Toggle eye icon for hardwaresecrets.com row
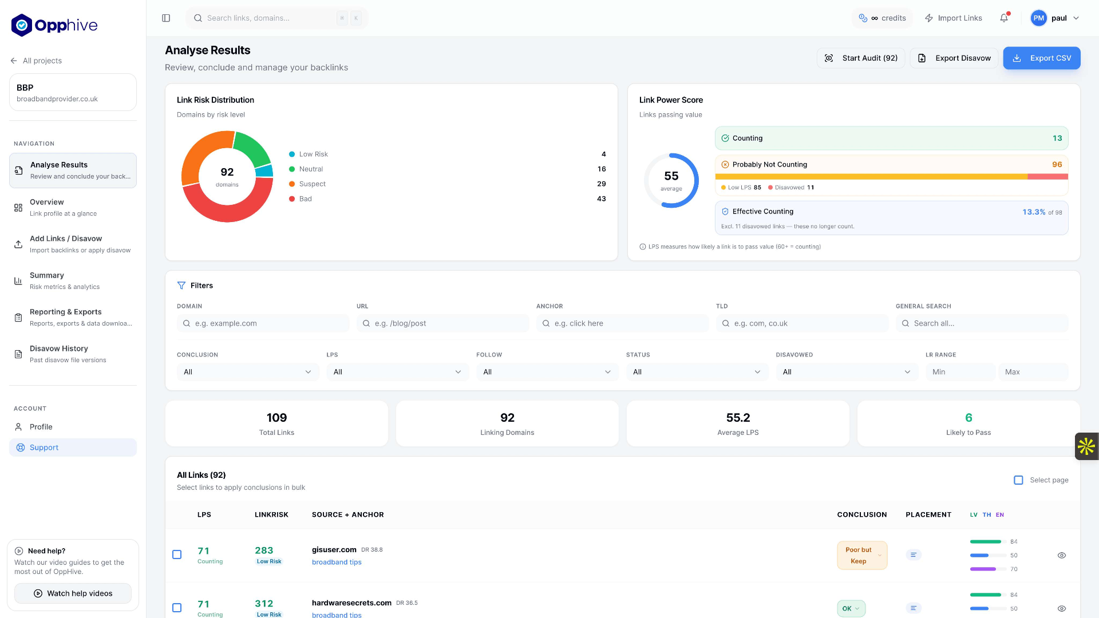Viewport: 1099px width, 618px height. coord(1062,609)
